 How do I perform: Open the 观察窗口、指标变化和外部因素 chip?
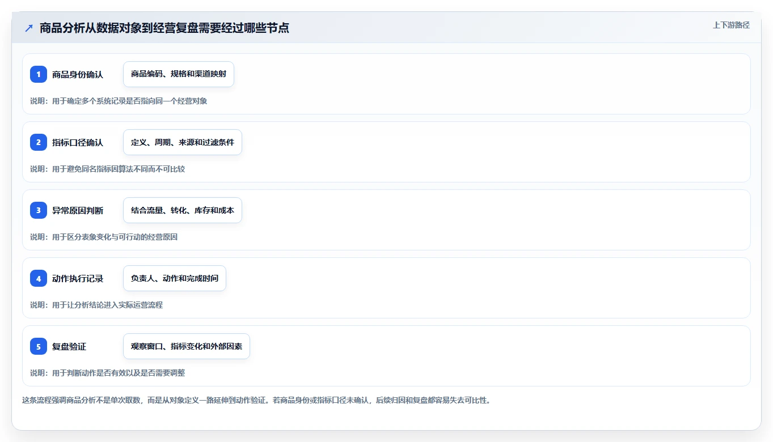(x=187, y=346)
